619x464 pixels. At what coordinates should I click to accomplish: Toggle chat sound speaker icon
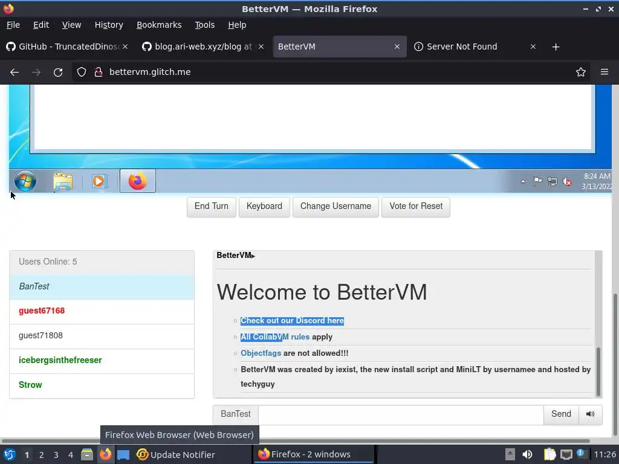click(590, 414)
